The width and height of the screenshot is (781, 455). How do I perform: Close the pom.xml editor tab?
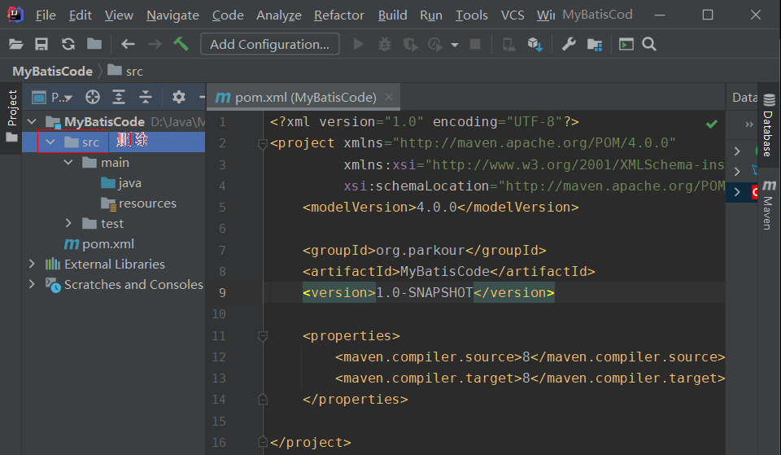pos(389,97)
